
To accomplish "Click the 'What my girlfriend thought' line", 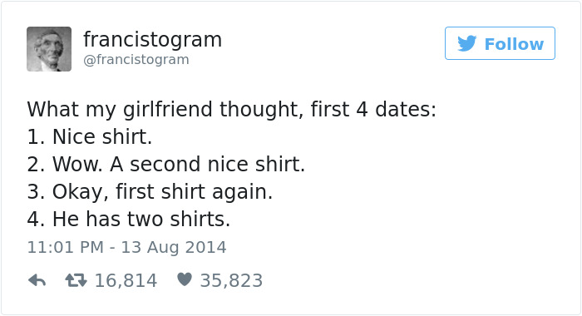I will (x=232, y=110).
